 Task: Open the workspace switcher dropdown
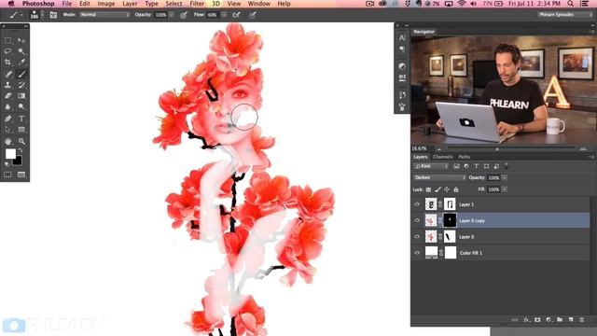click(565, 15)
